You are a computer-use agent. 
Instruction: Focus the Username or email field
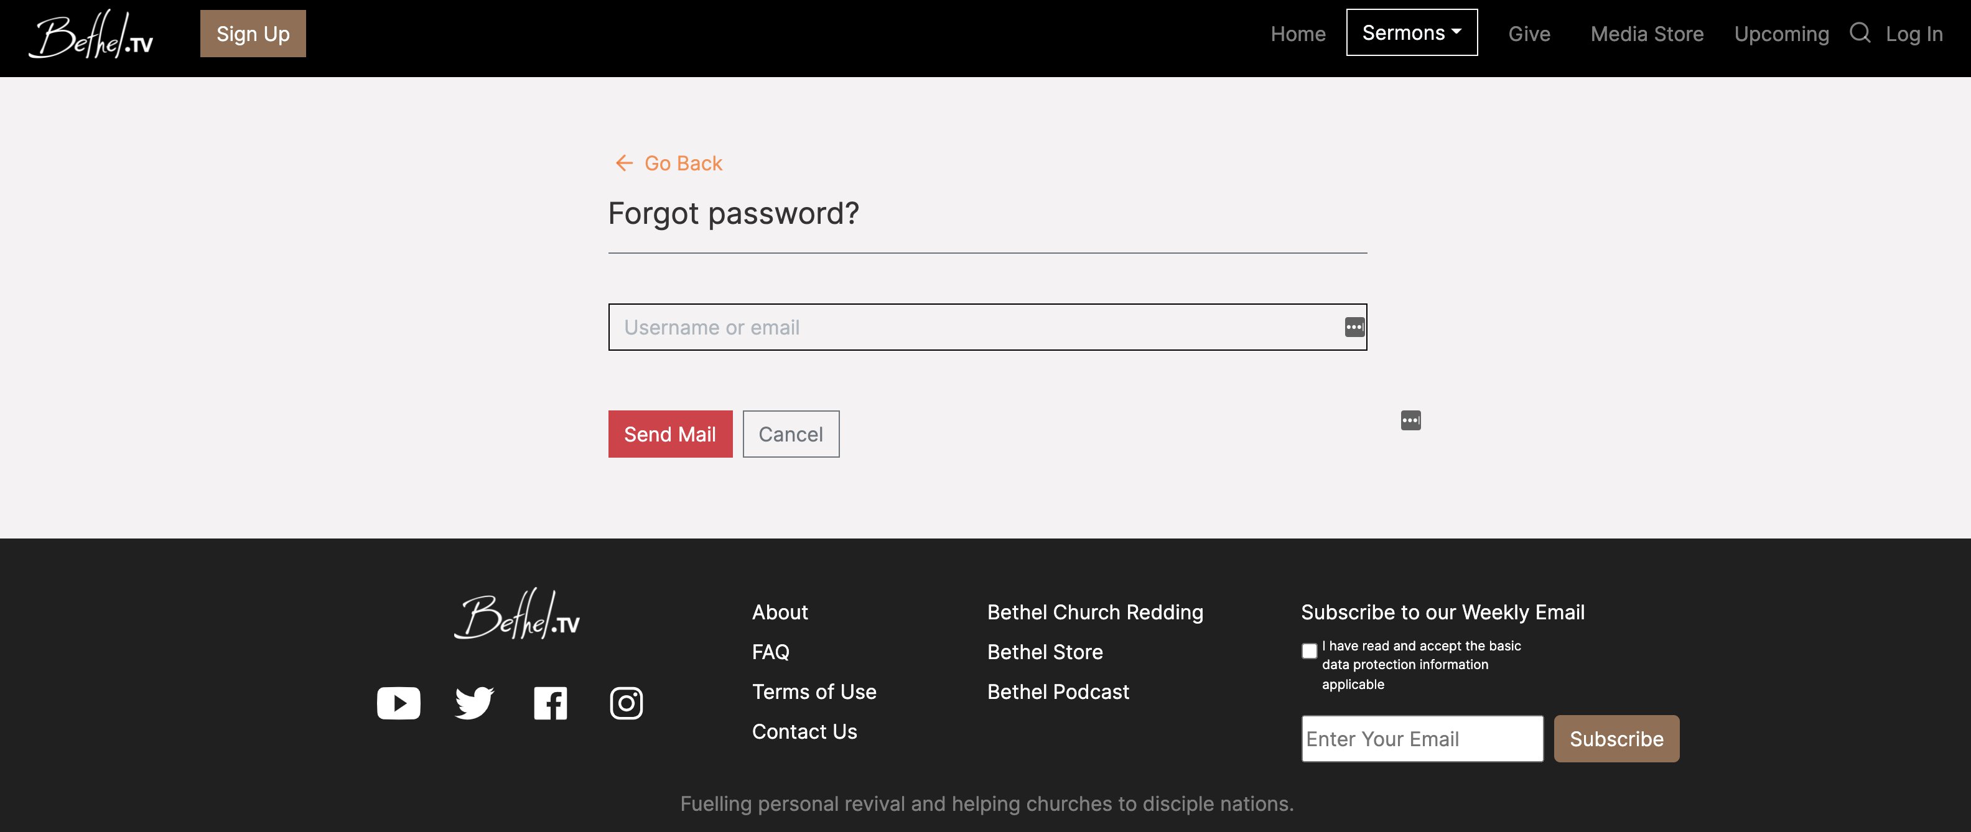987,327
